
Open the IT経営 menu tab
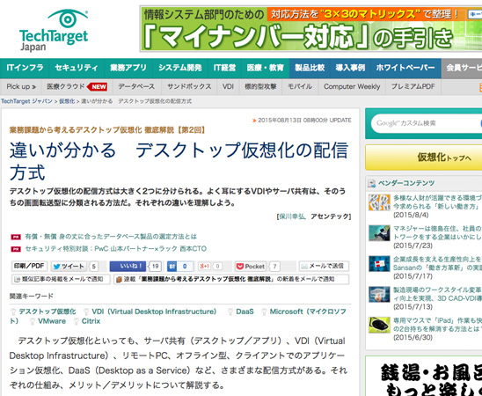coord(224,68)
